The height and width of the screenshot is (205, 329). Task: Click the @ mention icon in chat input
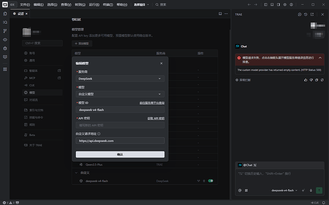tap(240, 190)
